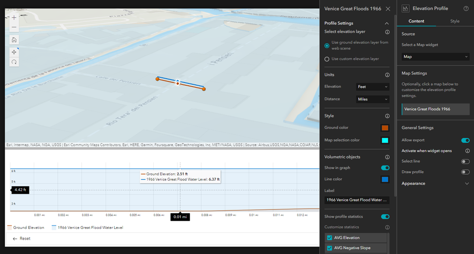
Task: Zoom in on the map
Action: [14, 18]
